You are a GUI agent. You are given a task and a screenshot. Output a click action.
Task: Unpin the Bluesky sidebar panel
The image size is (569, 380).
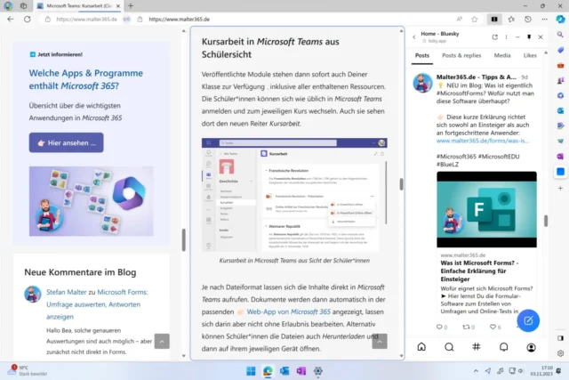point(529,36)
